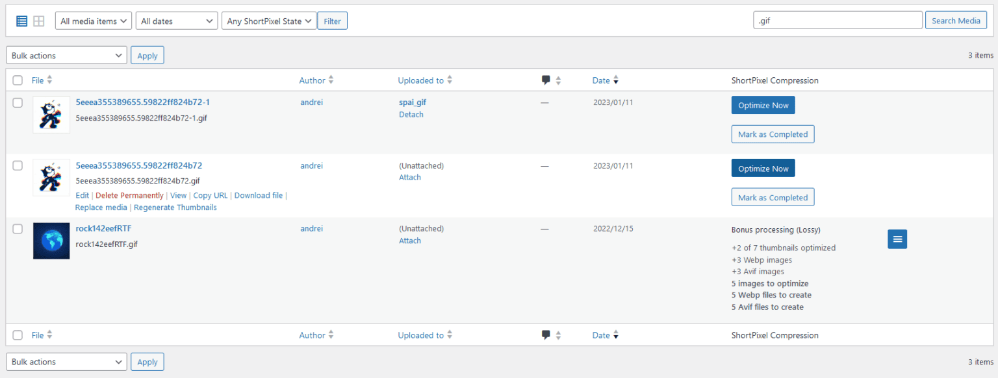Click the rock142eefRTF globe thumbnail
The height and width of the screenshot is (378, 998).
[x=51, y=241]
